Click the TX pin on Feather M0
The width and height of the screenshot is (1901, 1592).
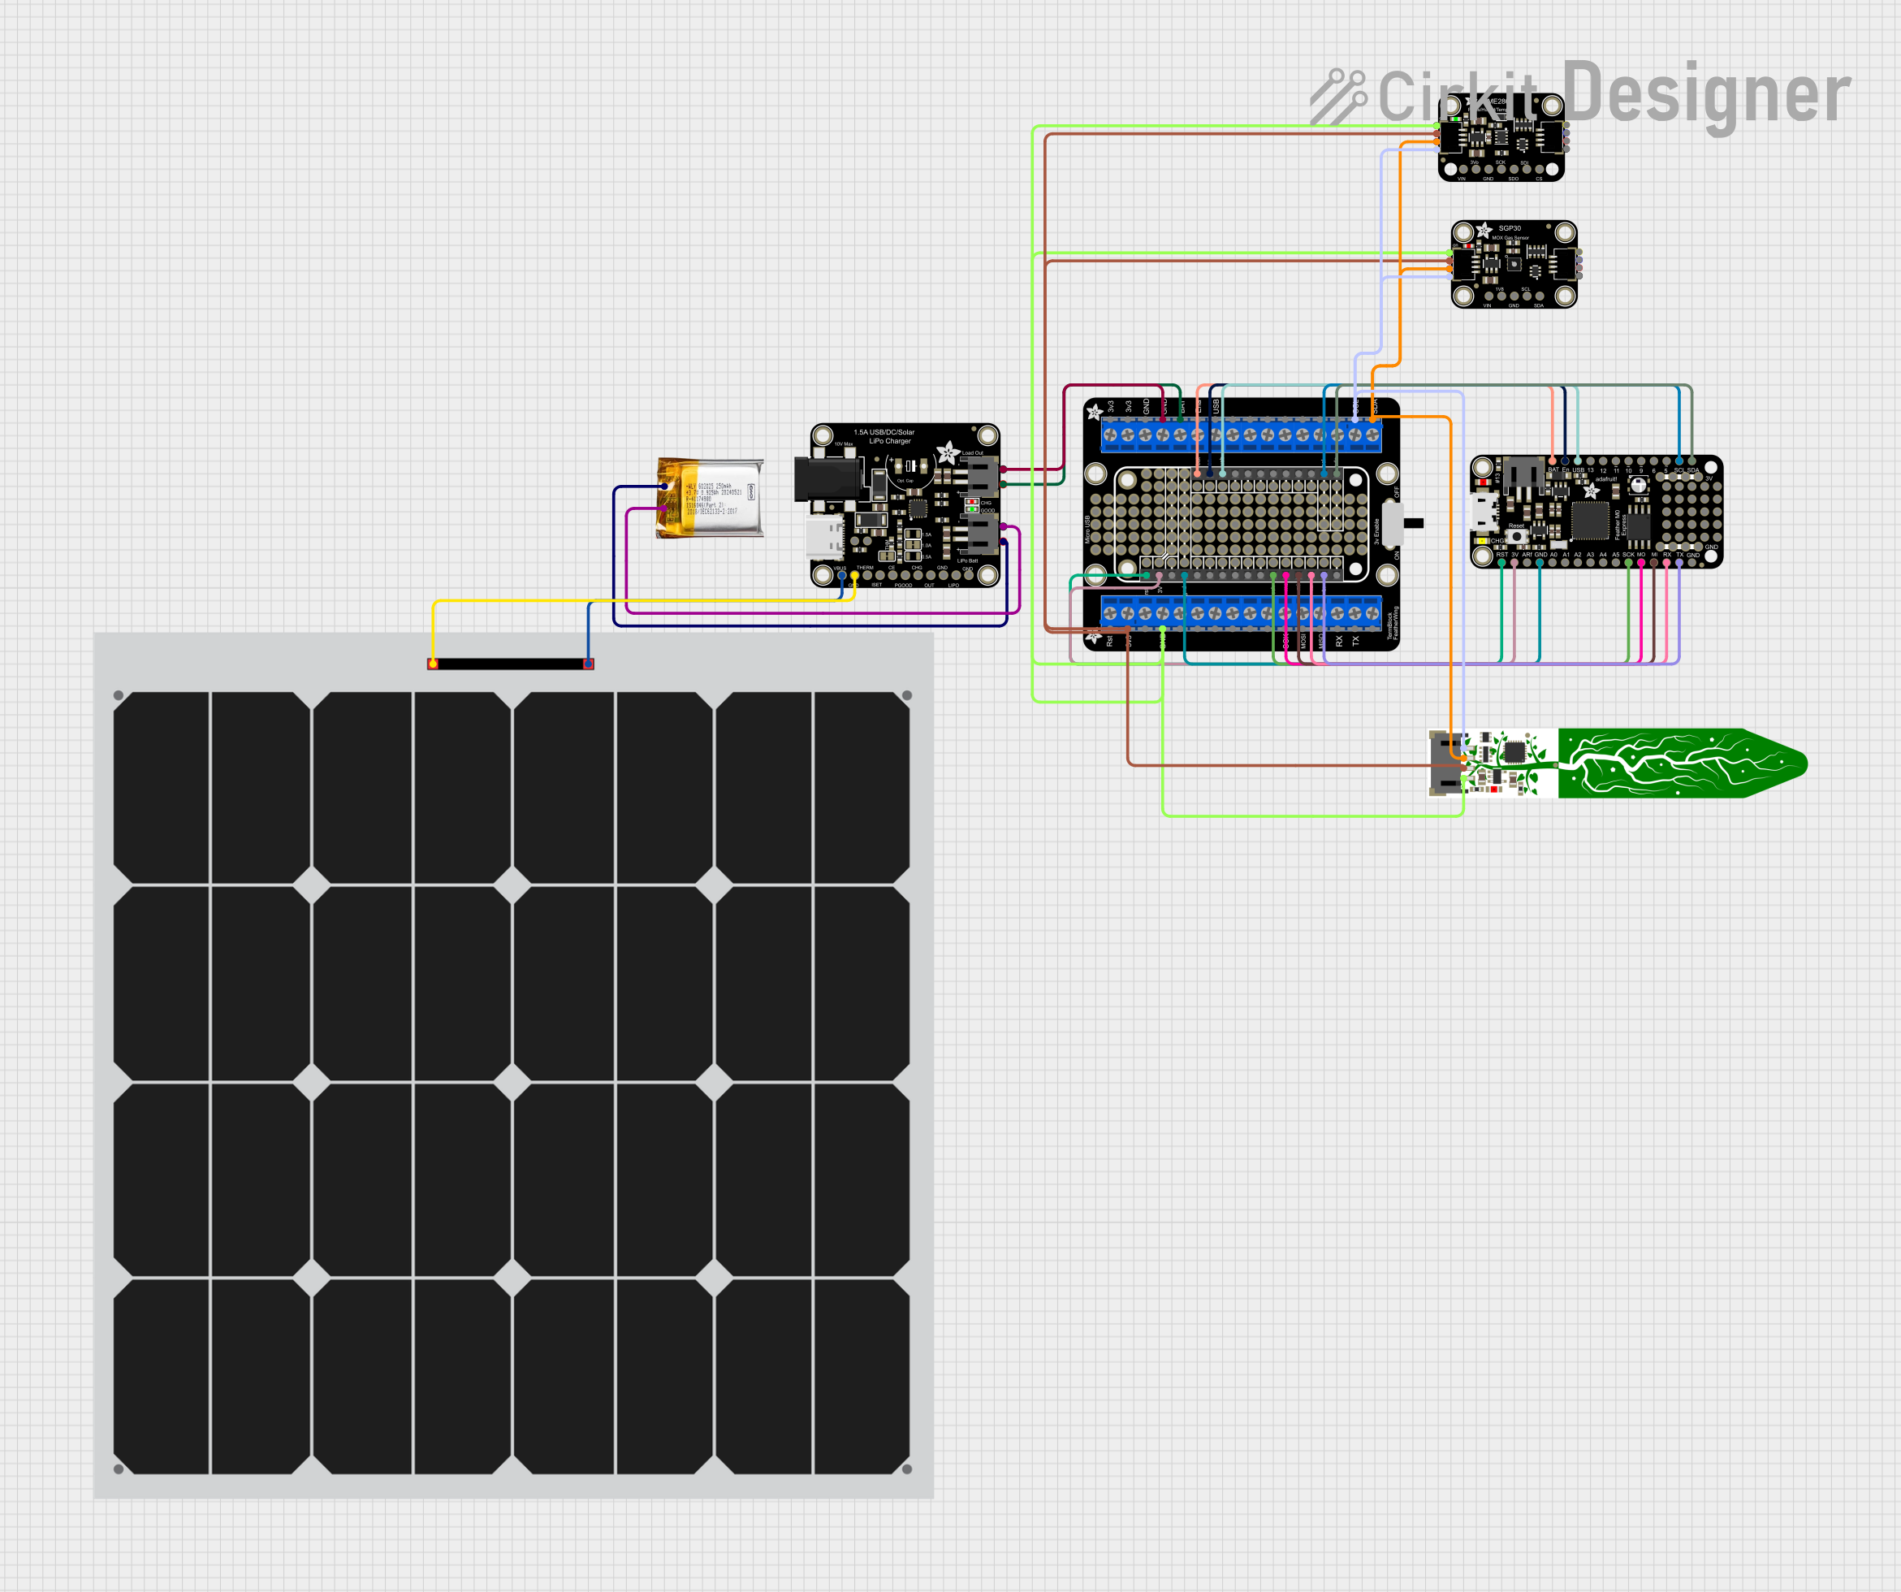(x=1679, y=562)
